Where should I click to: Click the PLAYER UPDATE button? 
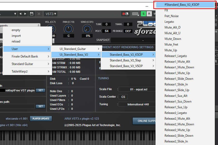click(41, 119)
